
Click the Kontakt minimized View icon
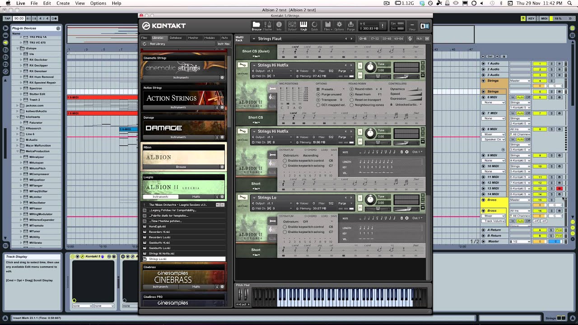pos(412,26)
